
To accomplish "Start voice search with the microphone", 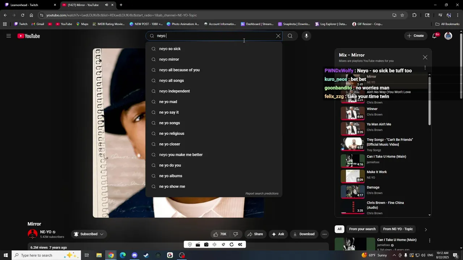I will coord(306,36).
